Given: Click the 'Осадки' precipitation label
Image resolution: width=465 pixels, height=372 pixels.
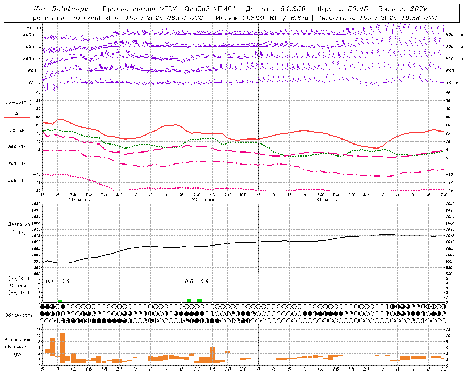Looking at the screenshot, I should [x=19, y=286].
